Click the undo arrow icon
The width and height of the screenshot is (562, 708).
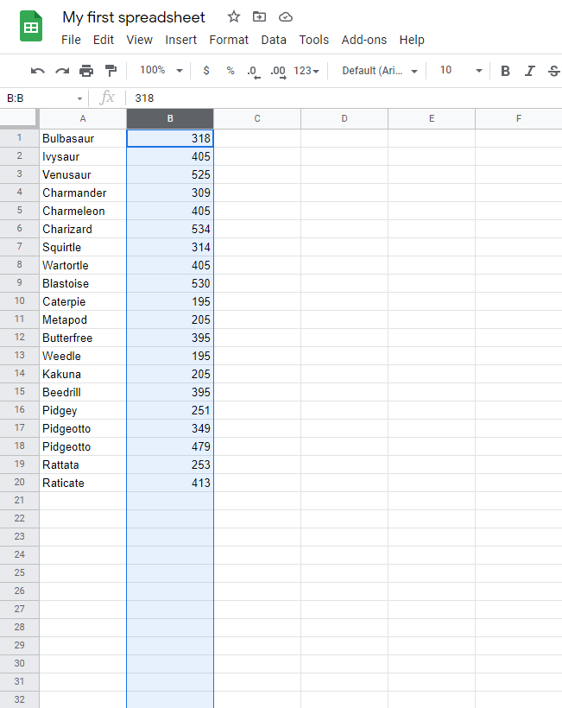point(37,71)
